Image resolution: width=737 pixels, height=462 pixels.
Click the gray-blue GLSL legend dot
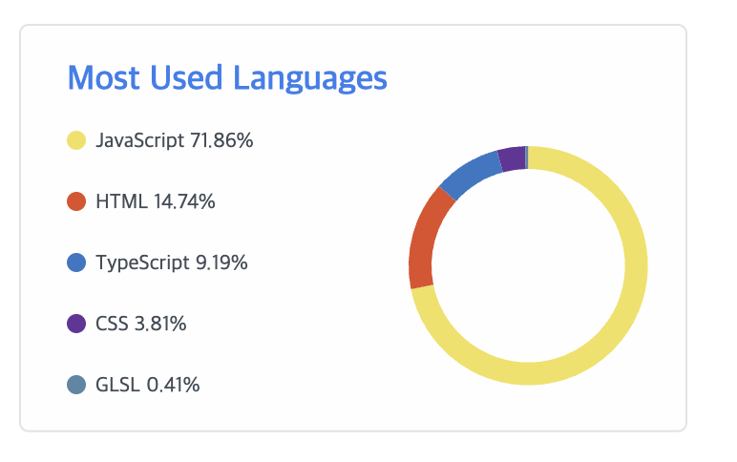pyautogui.click(x=77, y=385)
